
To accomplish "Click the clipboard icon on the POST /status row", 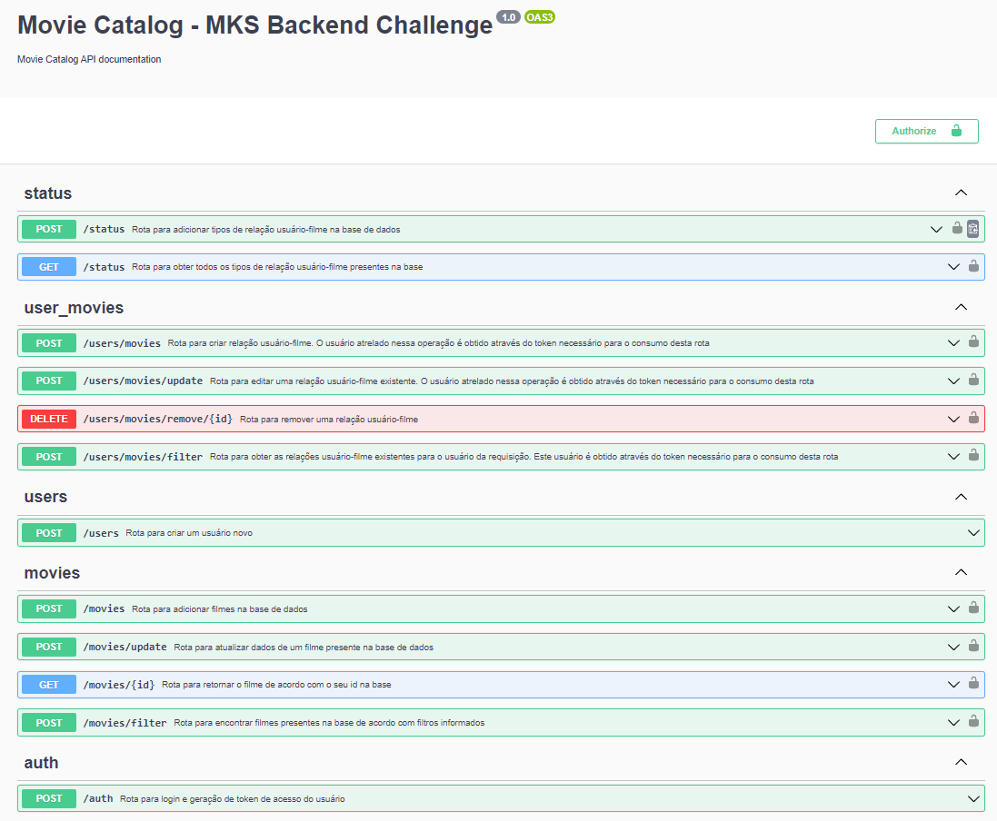I will 972,229.
